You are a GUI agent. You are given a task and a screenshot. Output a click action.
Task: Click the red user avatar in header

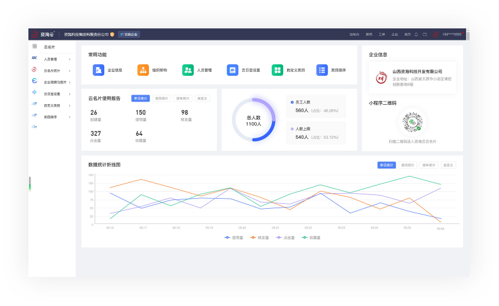(435, 35)
